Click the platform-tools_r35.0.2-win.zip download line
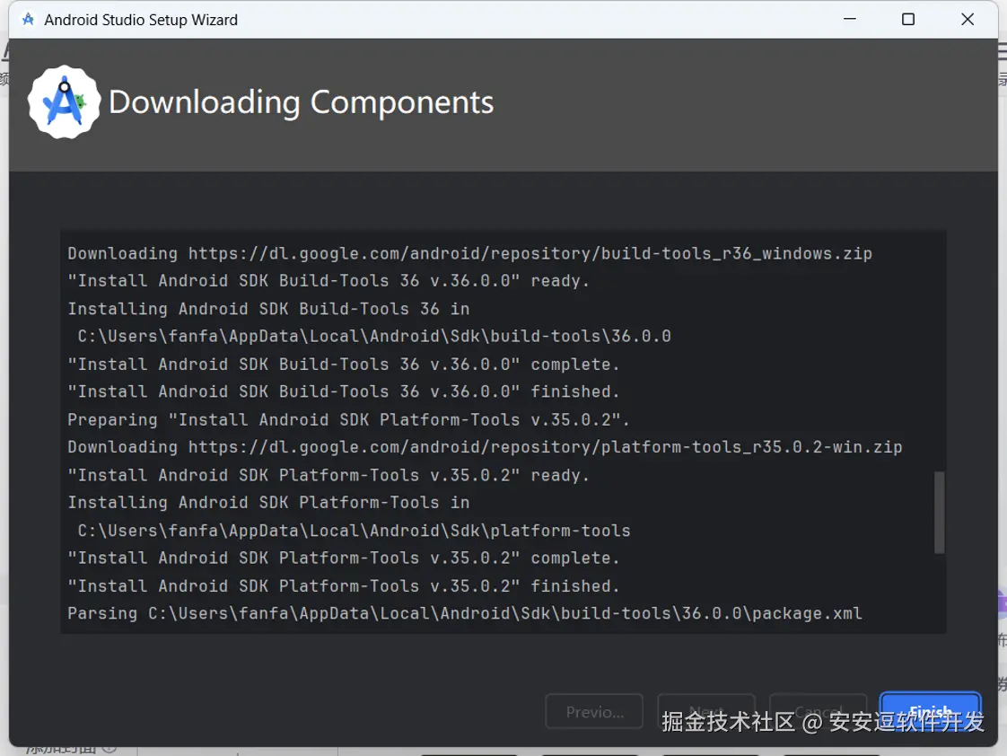Screen dimensions: 1007x756 (x=485, y=447)
